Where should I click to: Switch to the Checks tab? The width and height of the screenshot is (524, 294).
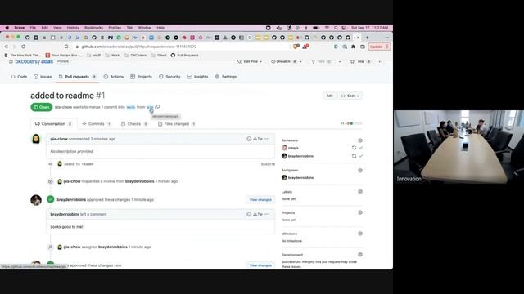pyautogui.click(x=134, y=123)
